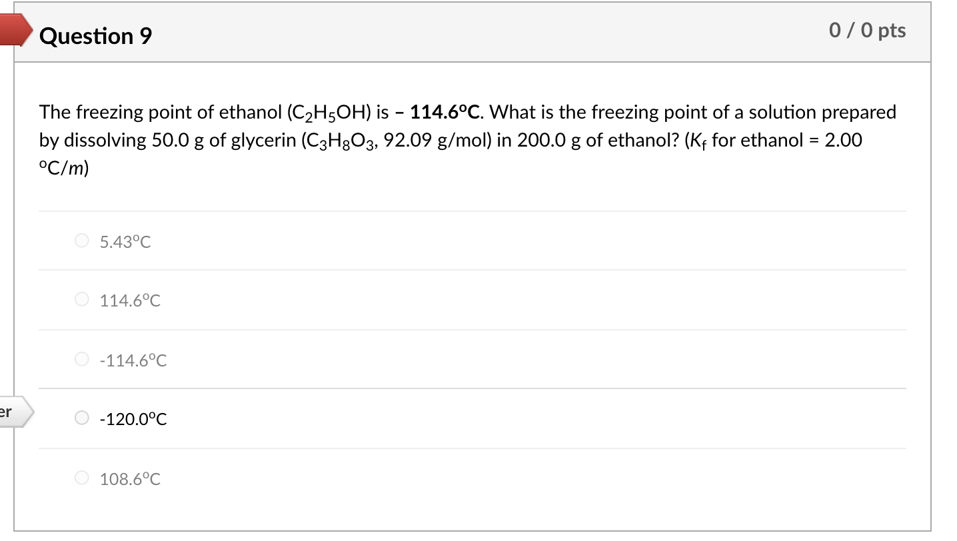Click the red question flag marker
Viewport: 957px width, 541px height.
click(x=13, y=28)
